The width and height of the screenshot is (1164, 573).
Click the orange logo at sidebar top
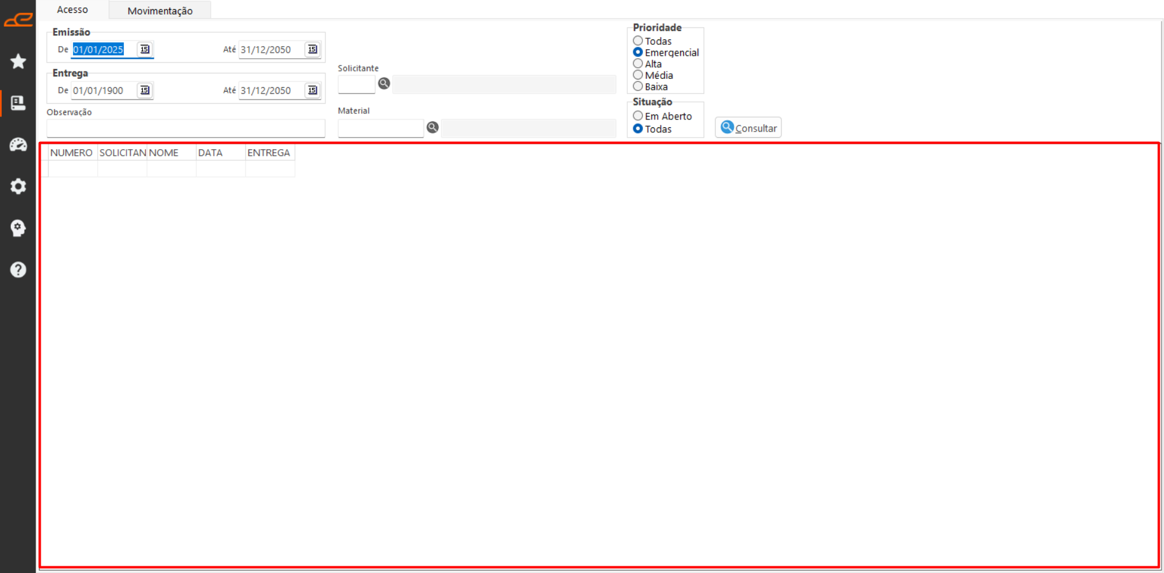pos(18,20)
